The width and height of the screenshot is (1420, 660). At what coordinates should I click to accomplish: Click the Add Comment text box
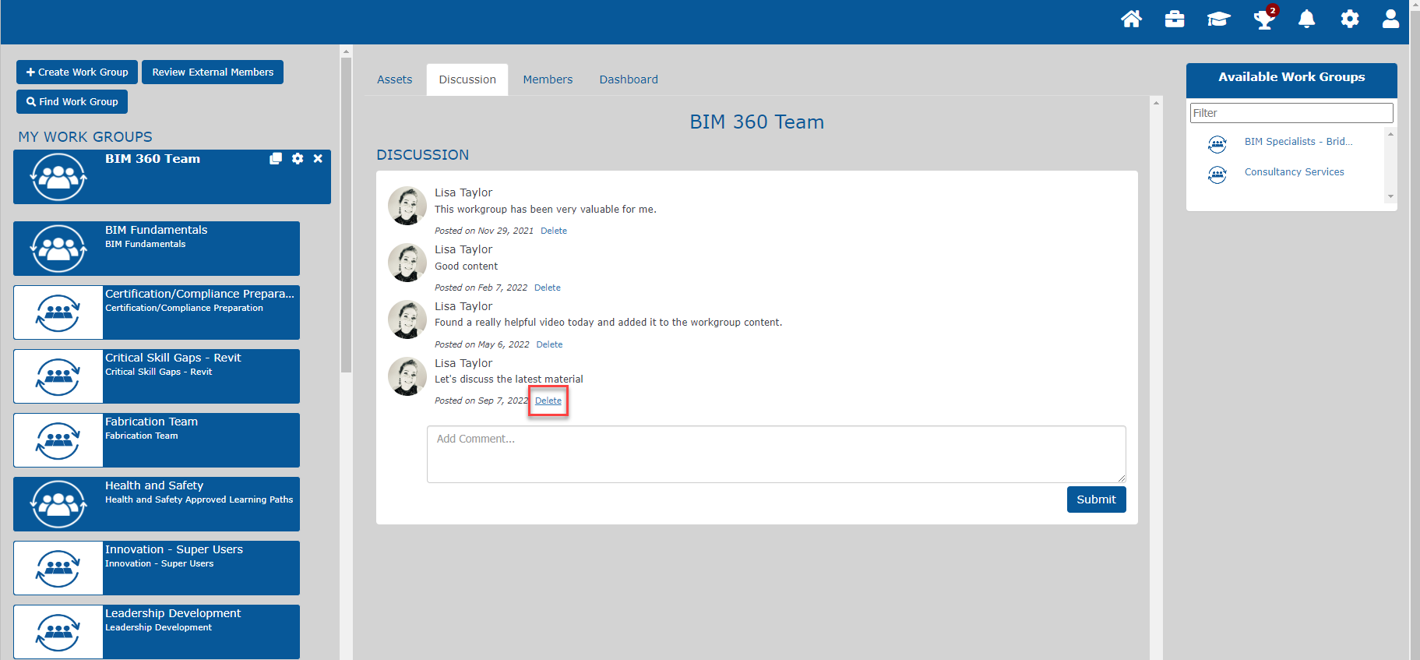click(x=776, y=454)
